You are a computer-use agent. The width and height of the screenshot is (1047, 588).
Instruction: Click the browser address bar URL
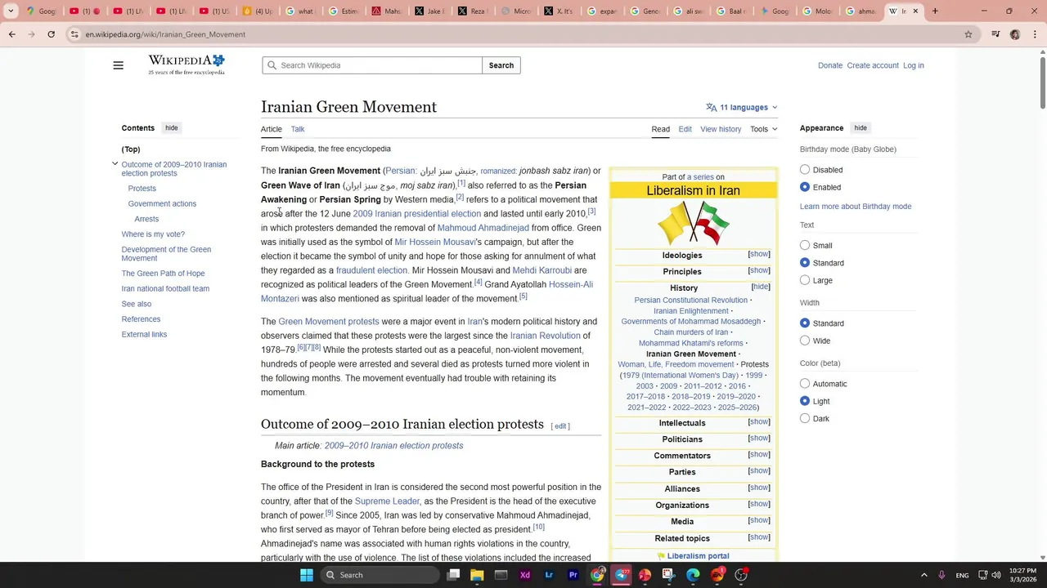[x=165, y=34]
